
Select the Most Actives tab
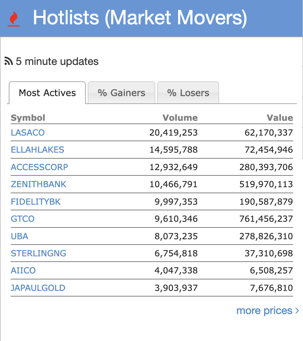pyautogui.click(x=47, y=93)
